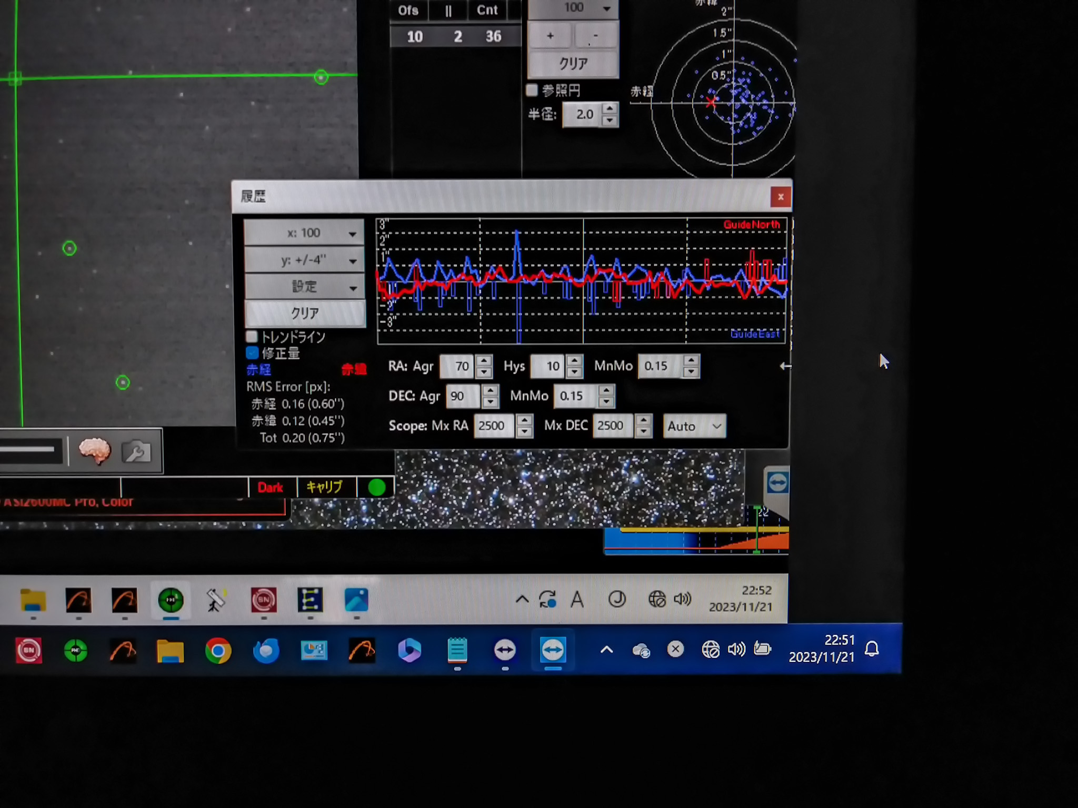This screenshot has height=808, width=1078.
Task: Open the notification bell on local taskbar
Action: tap(872, 649)
